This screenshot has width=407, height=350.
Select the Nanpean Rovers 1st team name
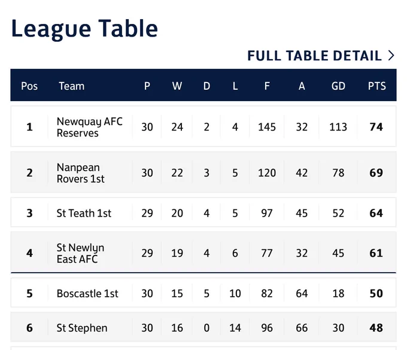[80, 173]
